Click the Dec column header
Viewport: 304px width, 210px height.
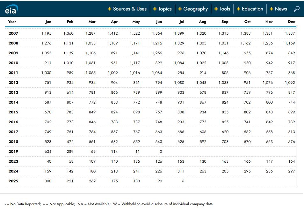point(291,22)
